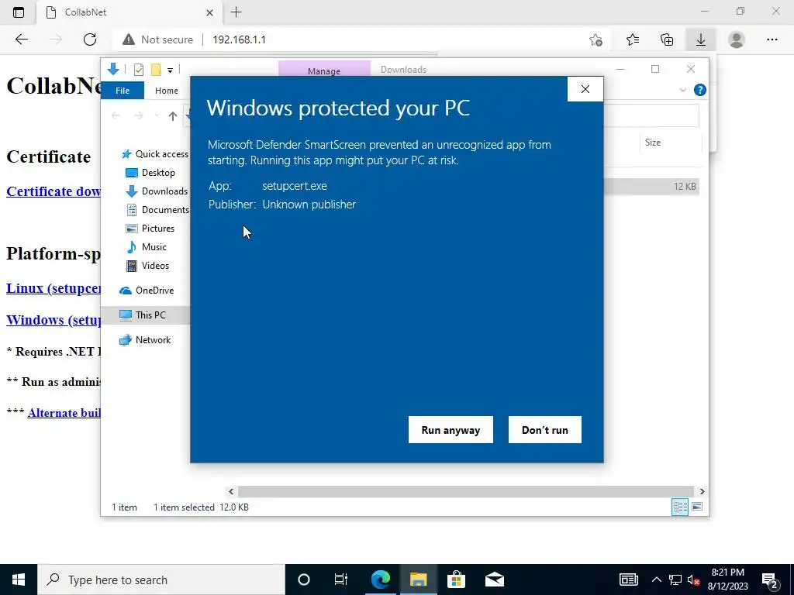Open Edge Settings and more menu
The image size is (794, 595).
(772, 40)
